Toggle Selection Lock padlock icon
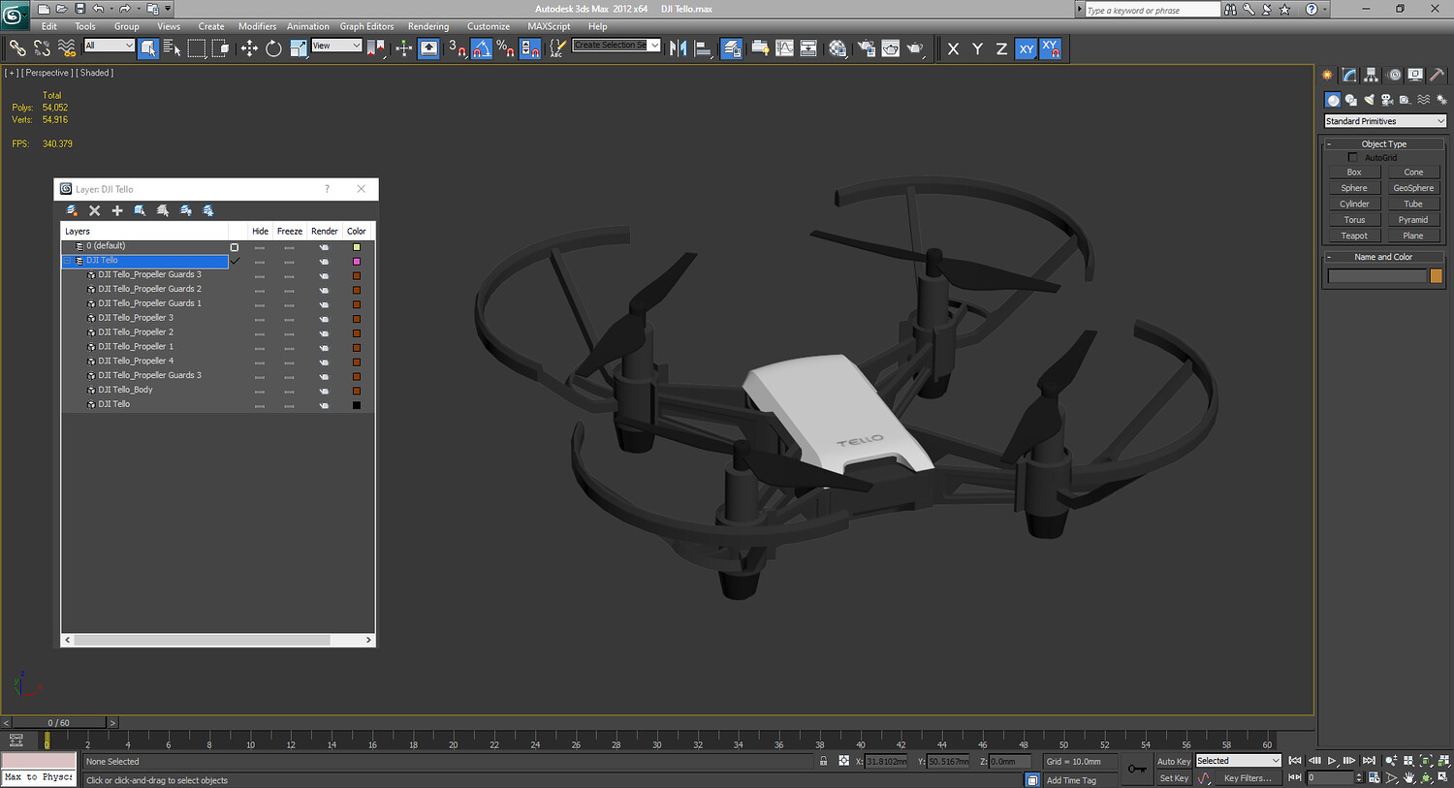1454x788 pixels. tap(824, 762)
